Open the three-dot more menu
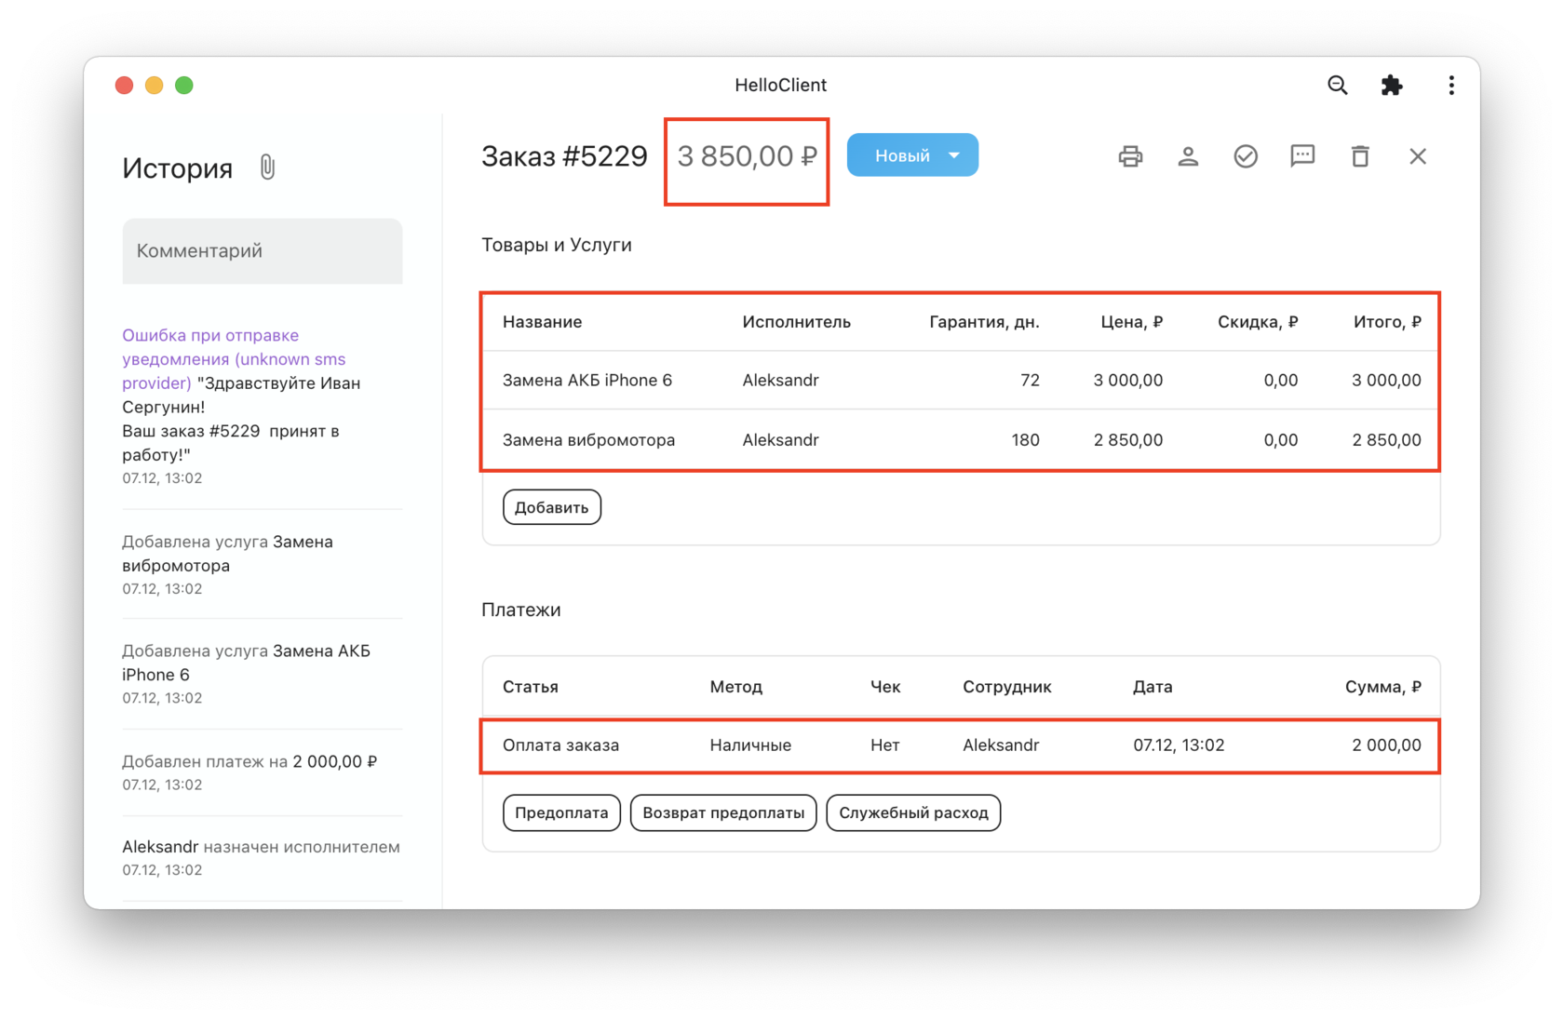 pyautogui.click(x=1450, y=86)
